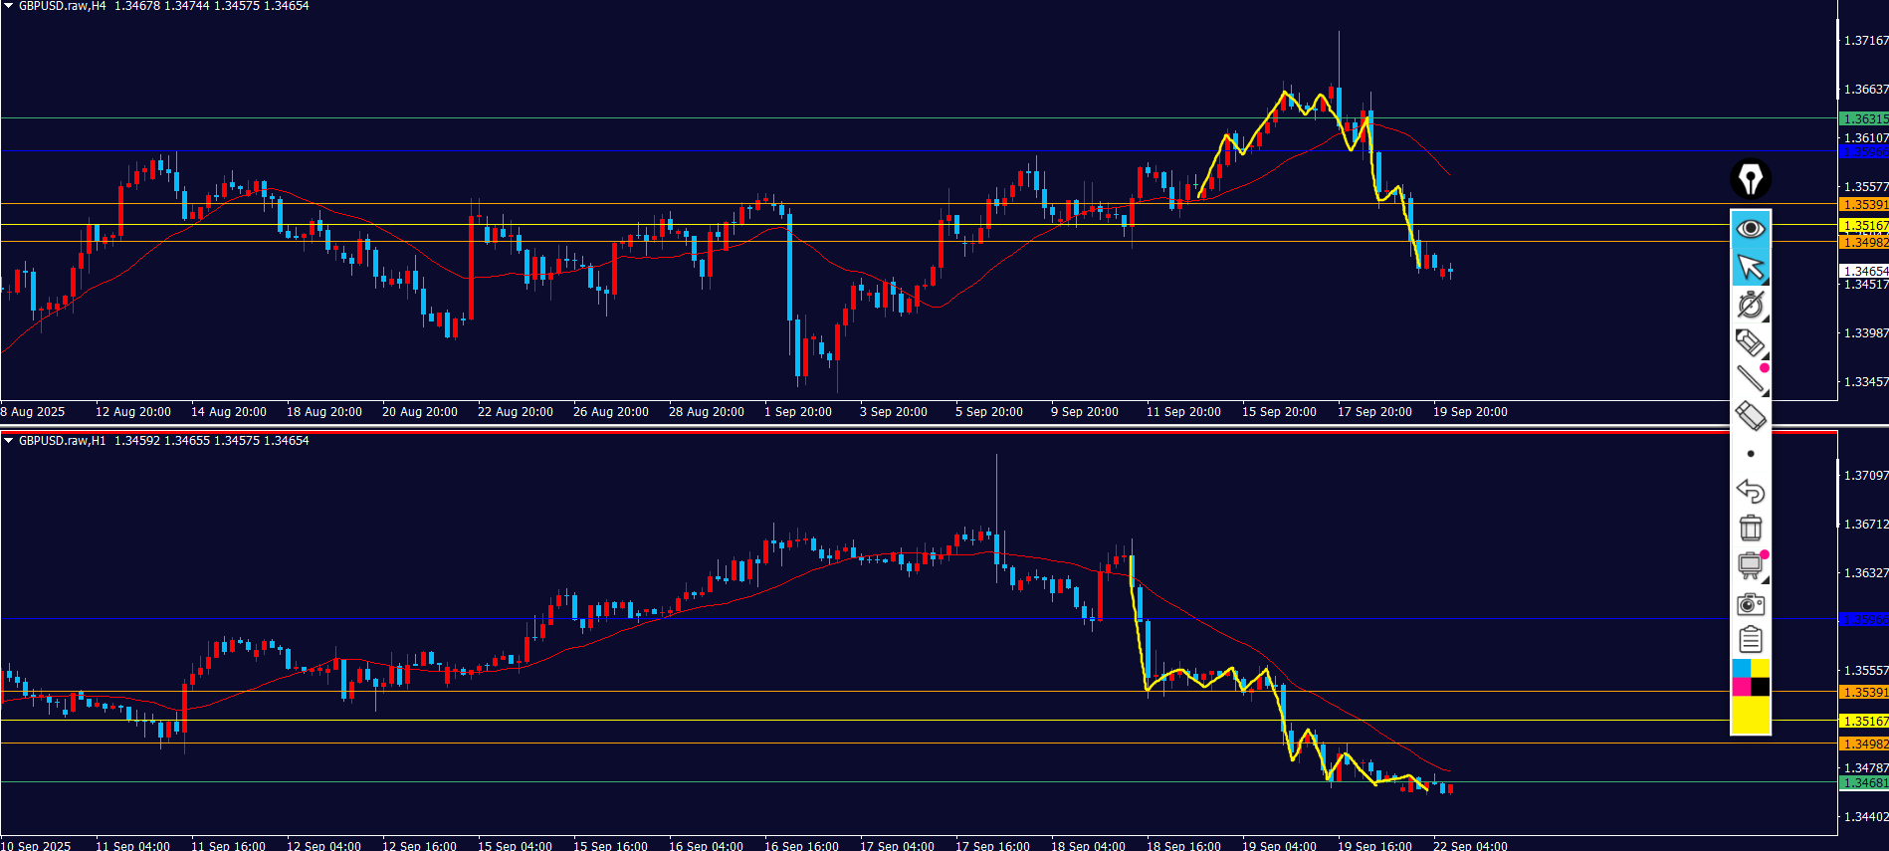Select the cursor arrow tool
The height and width of the screenshot is (851, 1889).
pyautogui.click(x=1750, y=267)
